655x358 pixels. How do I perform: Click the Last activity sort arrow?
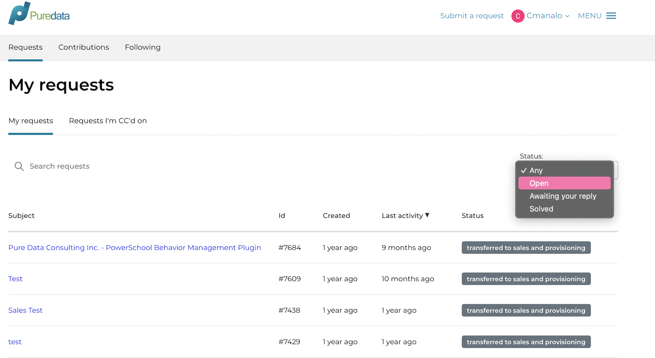coord(427,215)
